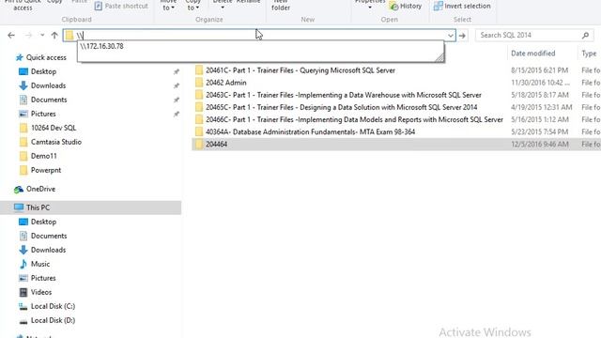Click Invert selection
Image resolution: width=601 pixels, height=338 pixels.
tap(462, 6)
